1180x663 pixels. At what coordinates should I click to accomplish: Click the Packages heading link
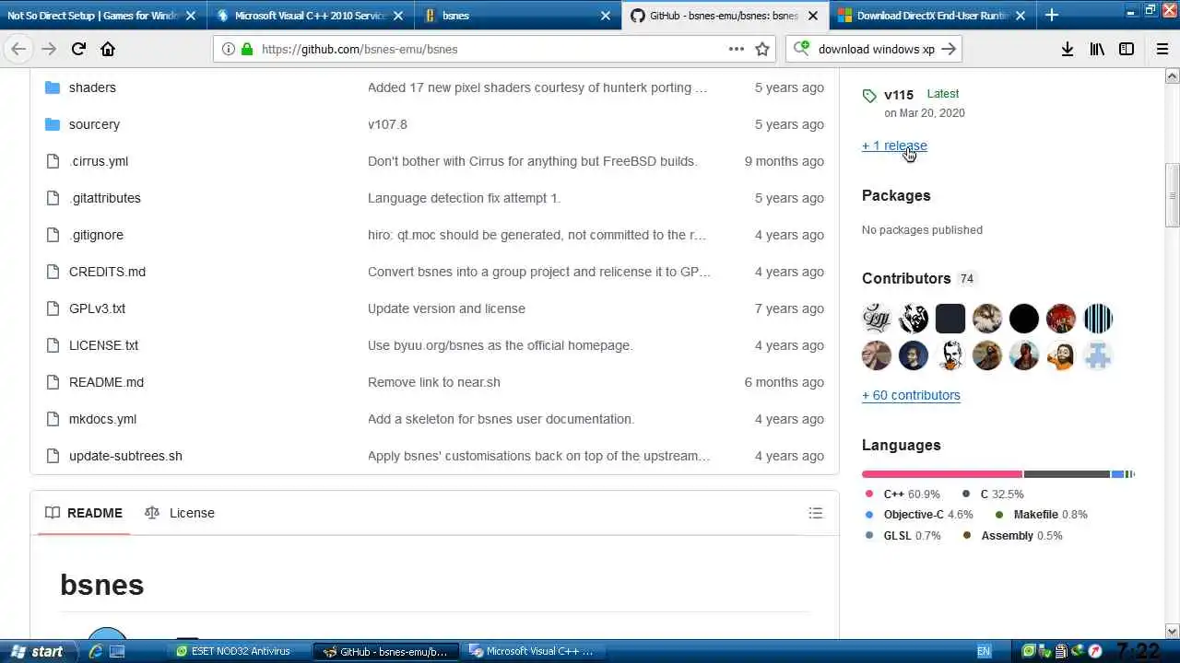896,195
